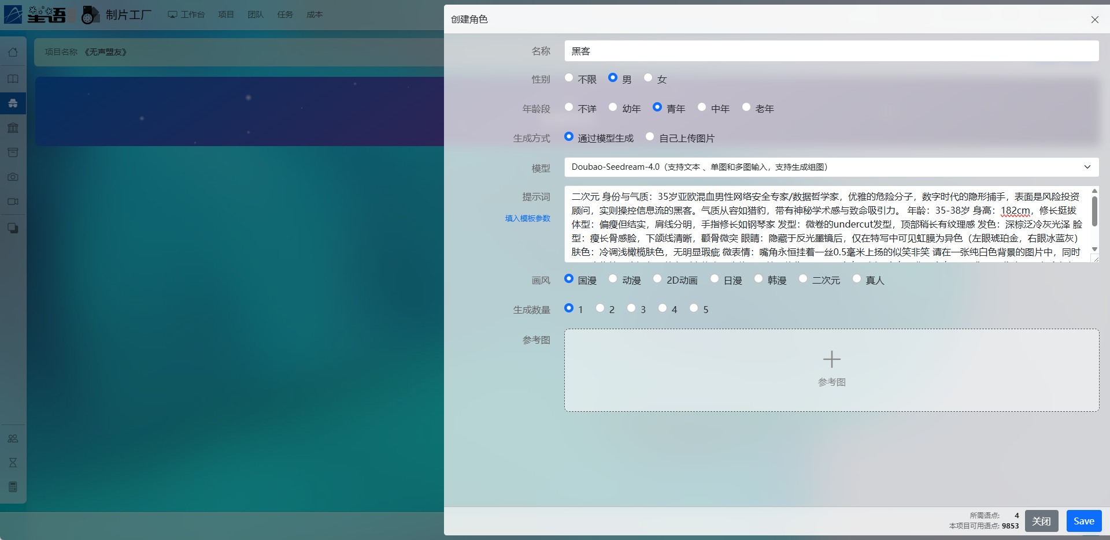Open the book icon in sidebar

pos(13,79)
